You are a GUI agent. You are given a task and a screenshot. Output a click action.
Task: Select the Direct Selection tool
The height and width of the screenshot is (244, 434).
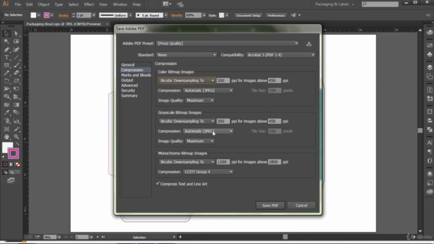(16, 33)
